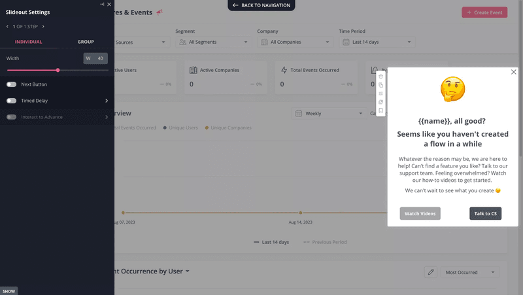The image size is (523, 295).
Task: Click the '1 OF 1 STEP' indicator
Action: [x=25, y=26]
